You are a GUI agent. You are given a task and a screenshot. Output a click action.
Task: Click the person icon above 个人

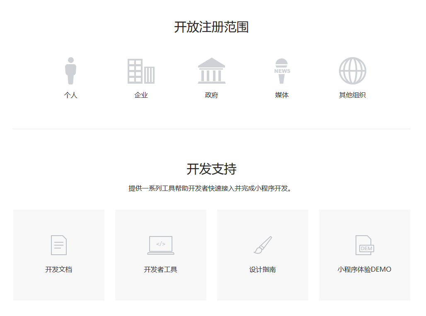pos(71,71)
